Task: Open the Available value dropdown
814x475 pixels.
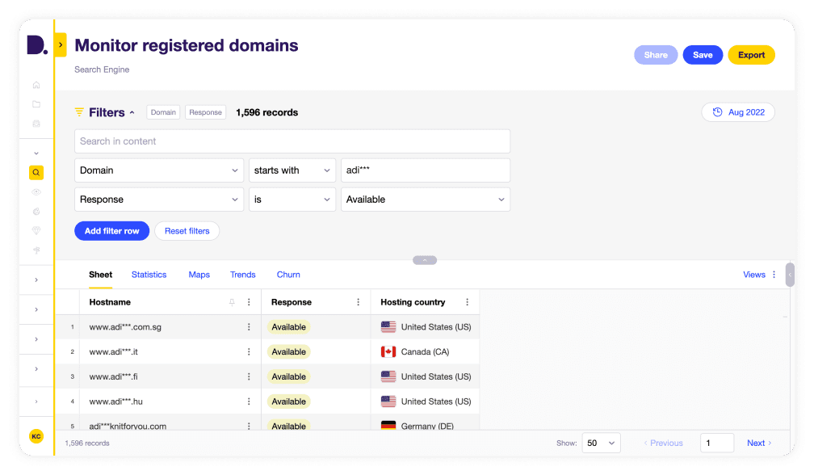Action: point(425,200)
